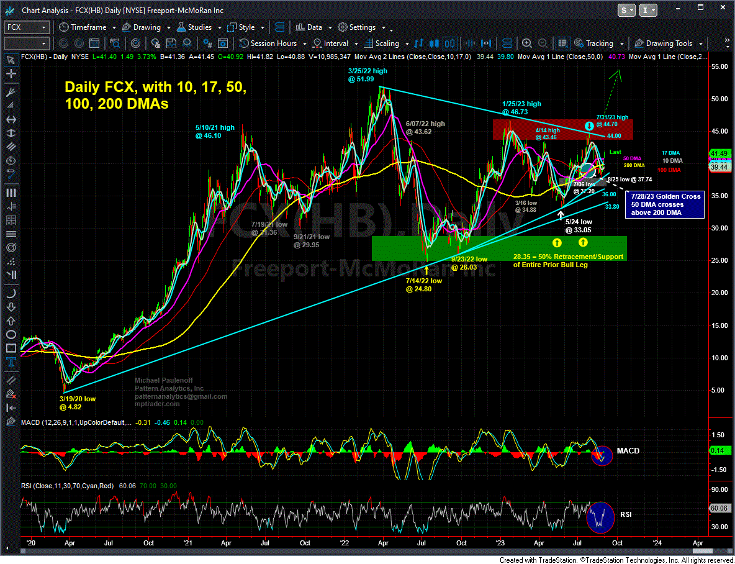Screen dimensions: 735x564
Task: Select the down arrow drawing tool
Action: click(11, 307)
